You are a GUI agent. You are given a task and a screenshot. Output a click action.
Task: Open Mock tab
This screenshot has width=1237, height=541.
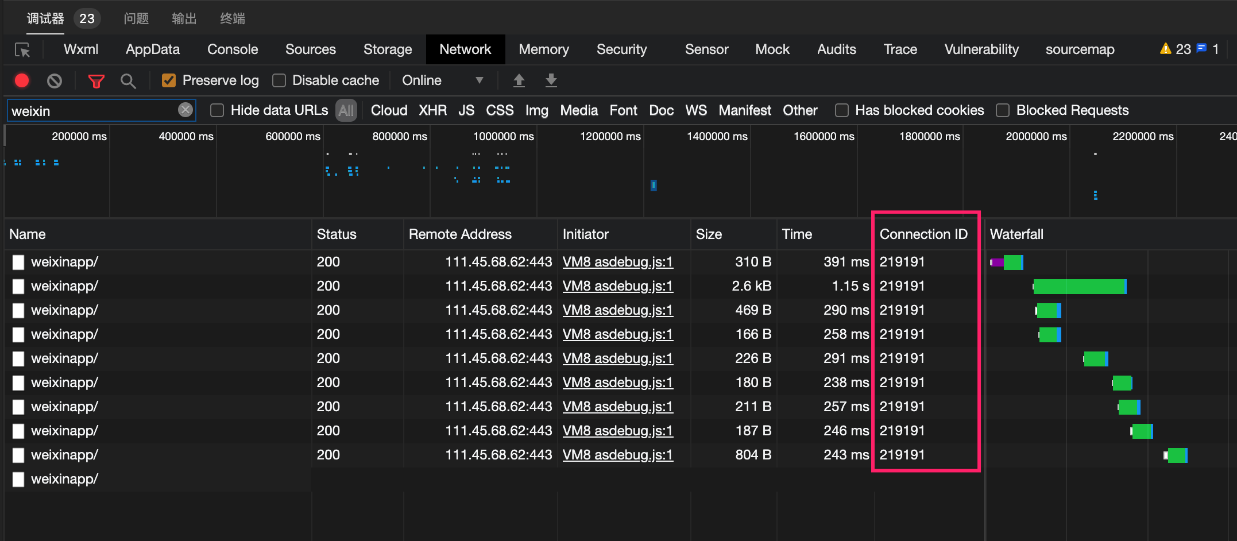[x=772, y=49]
